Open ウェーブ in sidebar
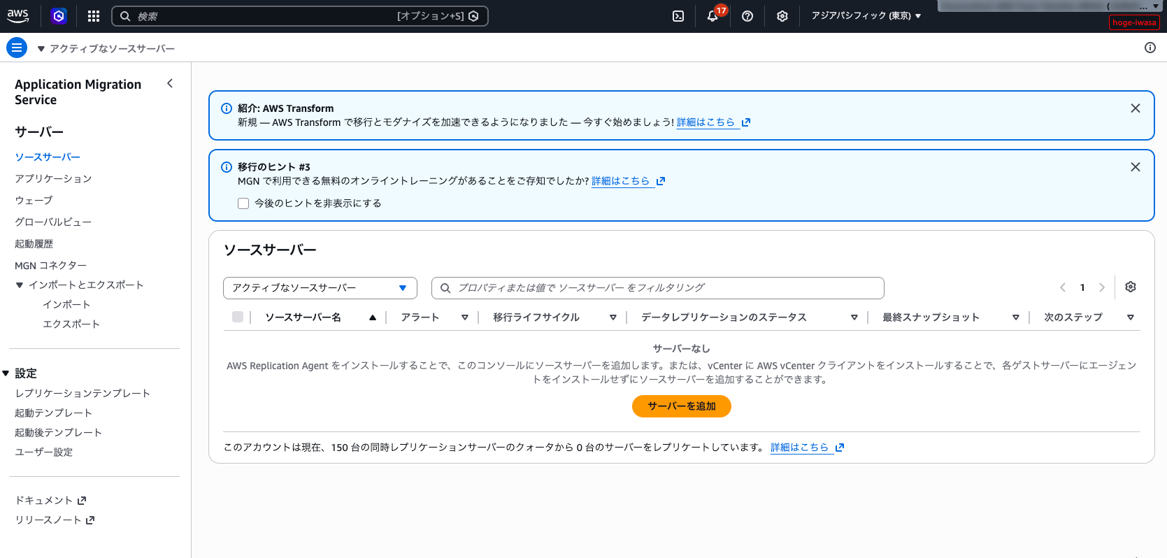This screenshot has height=558, width=1167. (34, 201)
